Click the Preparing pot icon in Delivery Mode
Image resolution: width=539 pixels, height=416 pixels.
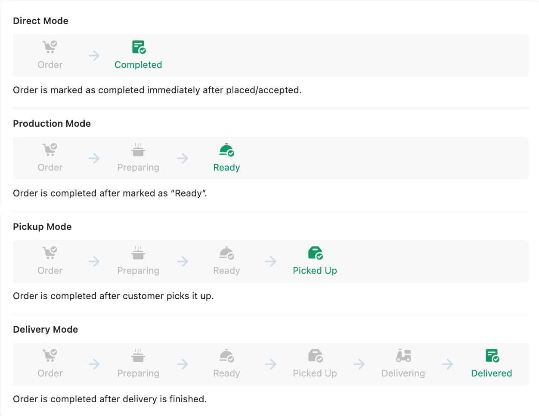point(138,355)
